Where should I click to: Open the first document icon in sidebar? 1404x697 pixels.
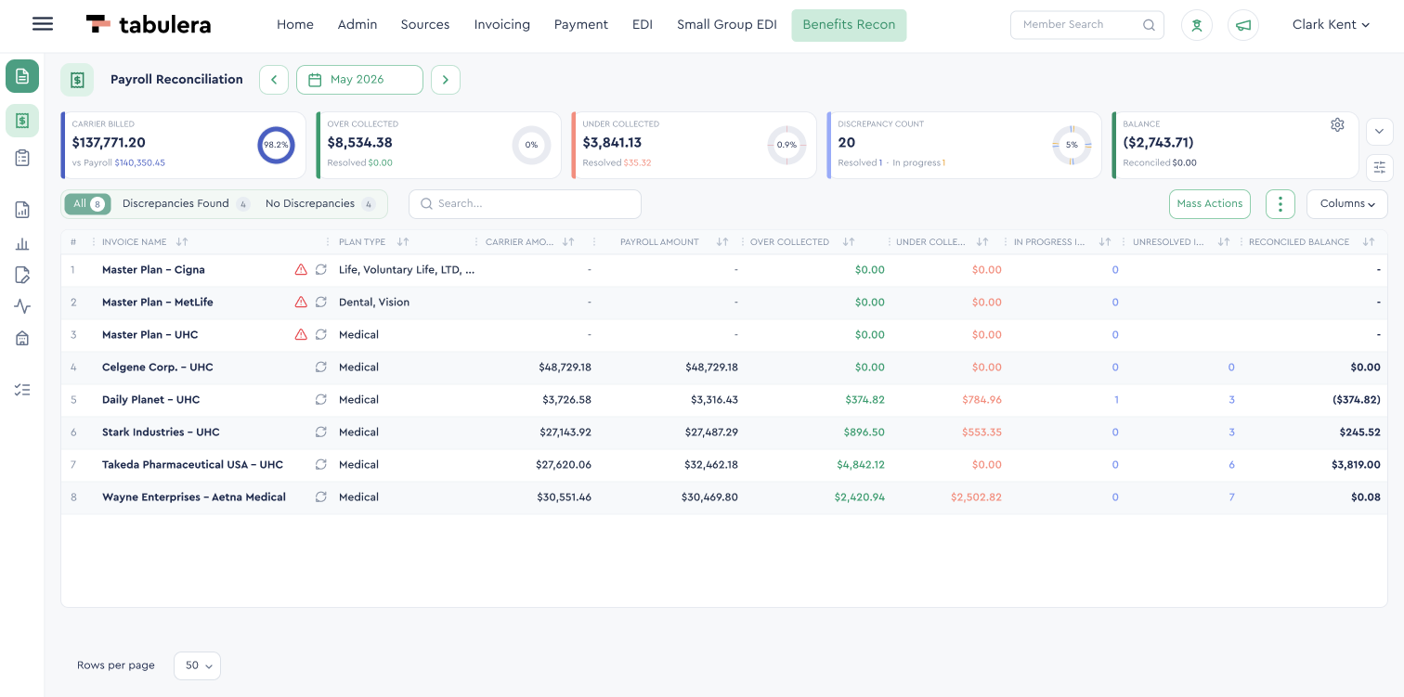point(22,76)
